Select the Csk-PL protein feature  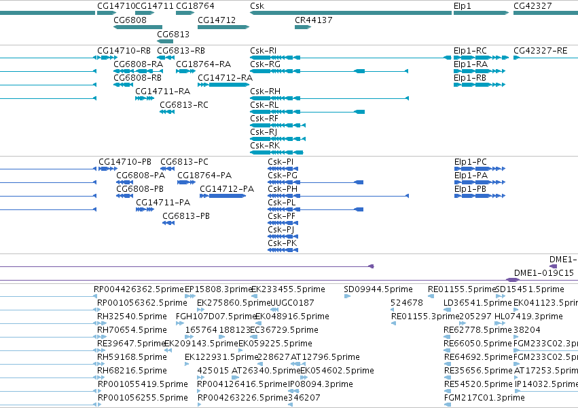[316, 209]
